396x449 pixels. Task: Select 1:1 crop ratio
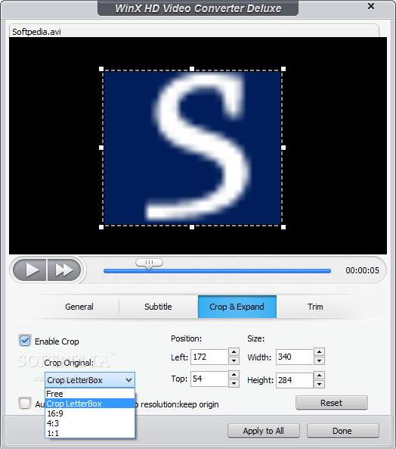tap(90, 433)
